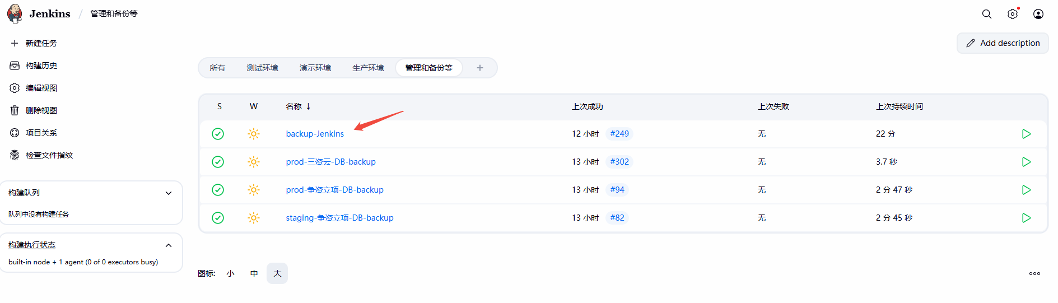
Task: Click duration value 2 分 47 秒
Action: tap(894, 190)
